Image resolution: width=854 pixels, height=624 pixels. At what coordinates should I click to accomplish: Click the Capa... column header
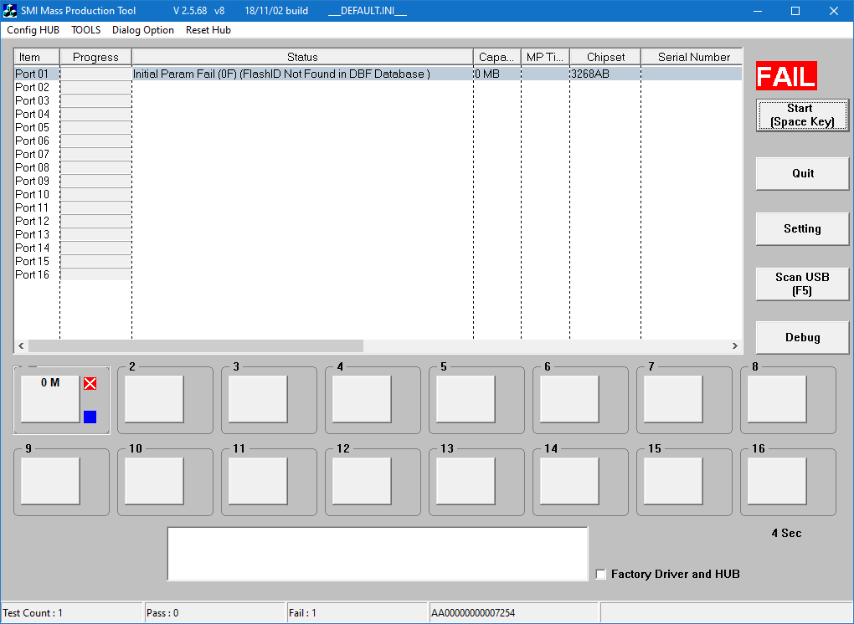point(496,57)
